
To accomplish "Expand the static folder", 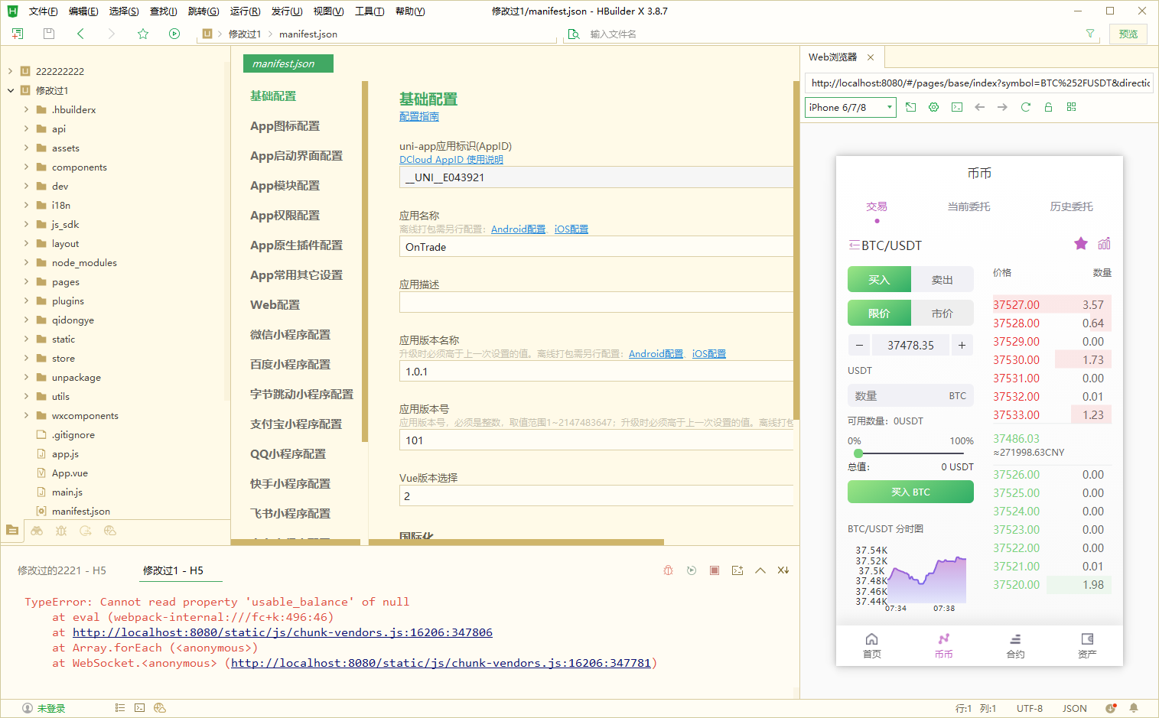I will (26, 339).
